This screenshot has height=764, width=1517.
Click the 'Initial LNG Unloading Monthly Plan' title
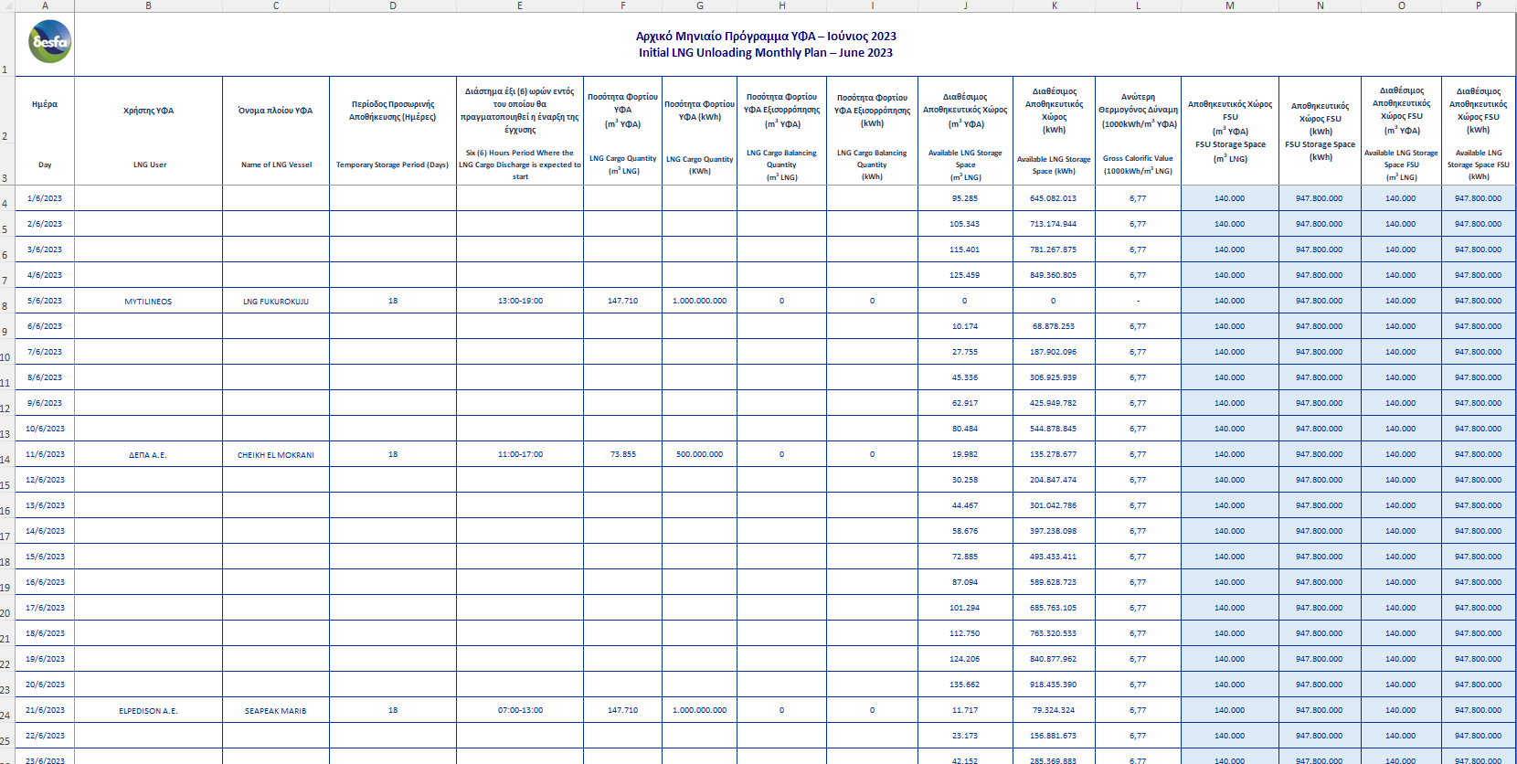pos(765,52)
